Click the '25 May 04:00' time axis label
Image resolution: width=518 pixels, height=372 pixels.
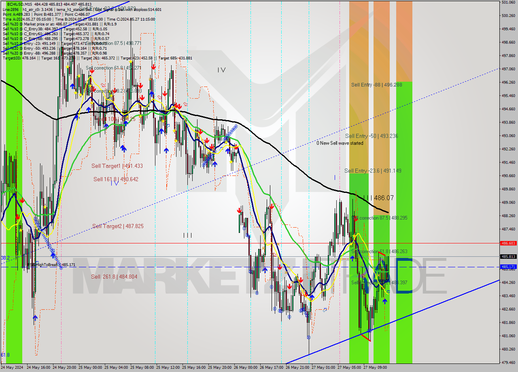116,368
